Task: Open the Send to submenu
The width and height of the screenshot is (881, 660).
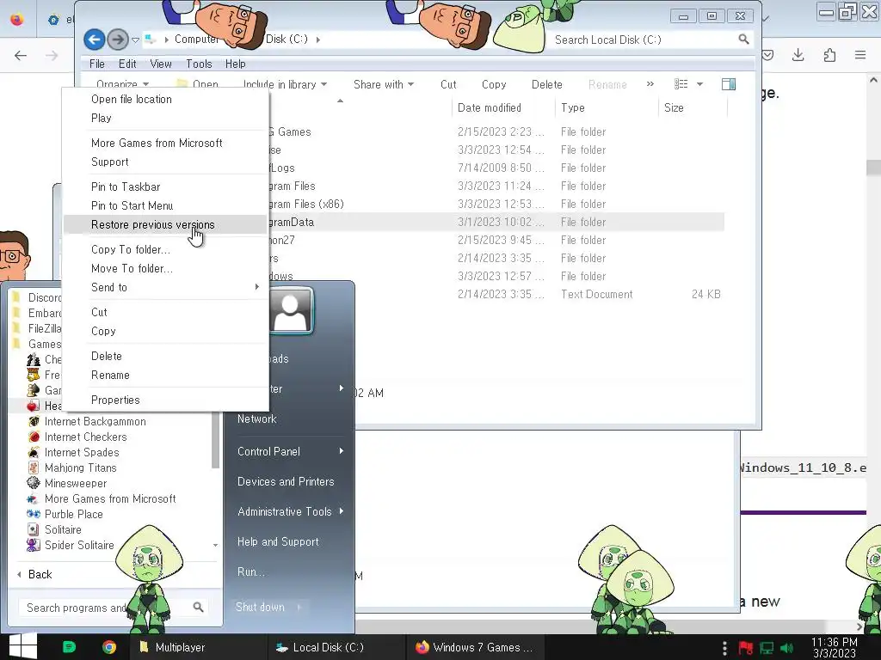Action: tap(165, 287)
